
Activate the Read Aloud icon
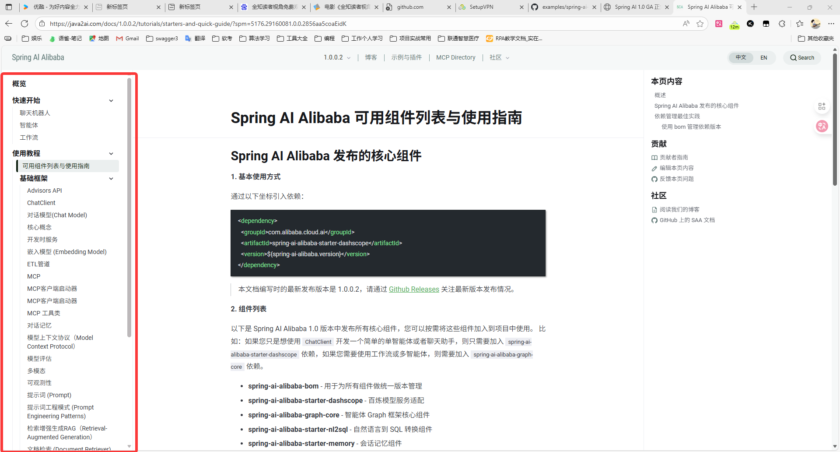click(x=686, y=24)
